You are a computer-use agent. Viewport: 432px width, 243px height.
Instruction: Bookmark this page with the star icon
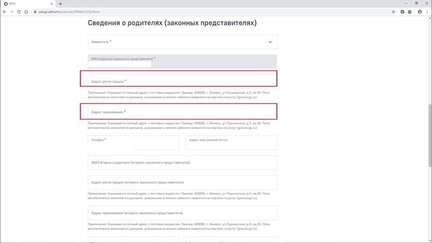(x=394, y=12)
